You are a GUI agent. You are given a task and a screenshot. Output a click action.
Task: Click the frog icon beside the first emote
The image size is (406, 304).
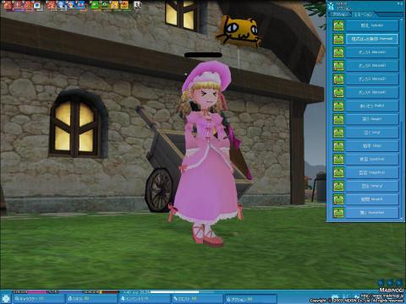point(338,25)
